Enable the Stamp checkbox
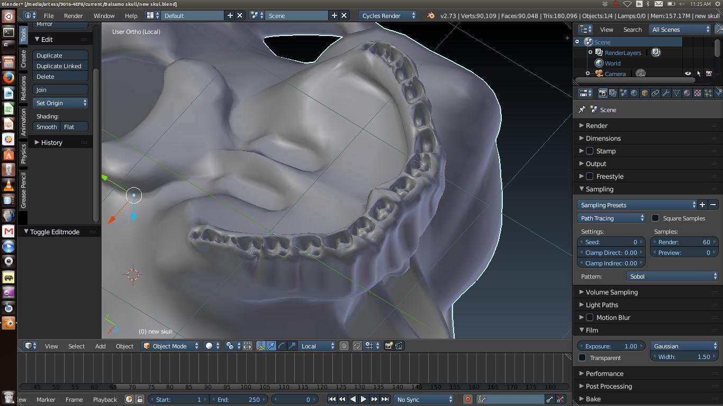The width and height of the screenshot is (723, 406). (590, 151)
